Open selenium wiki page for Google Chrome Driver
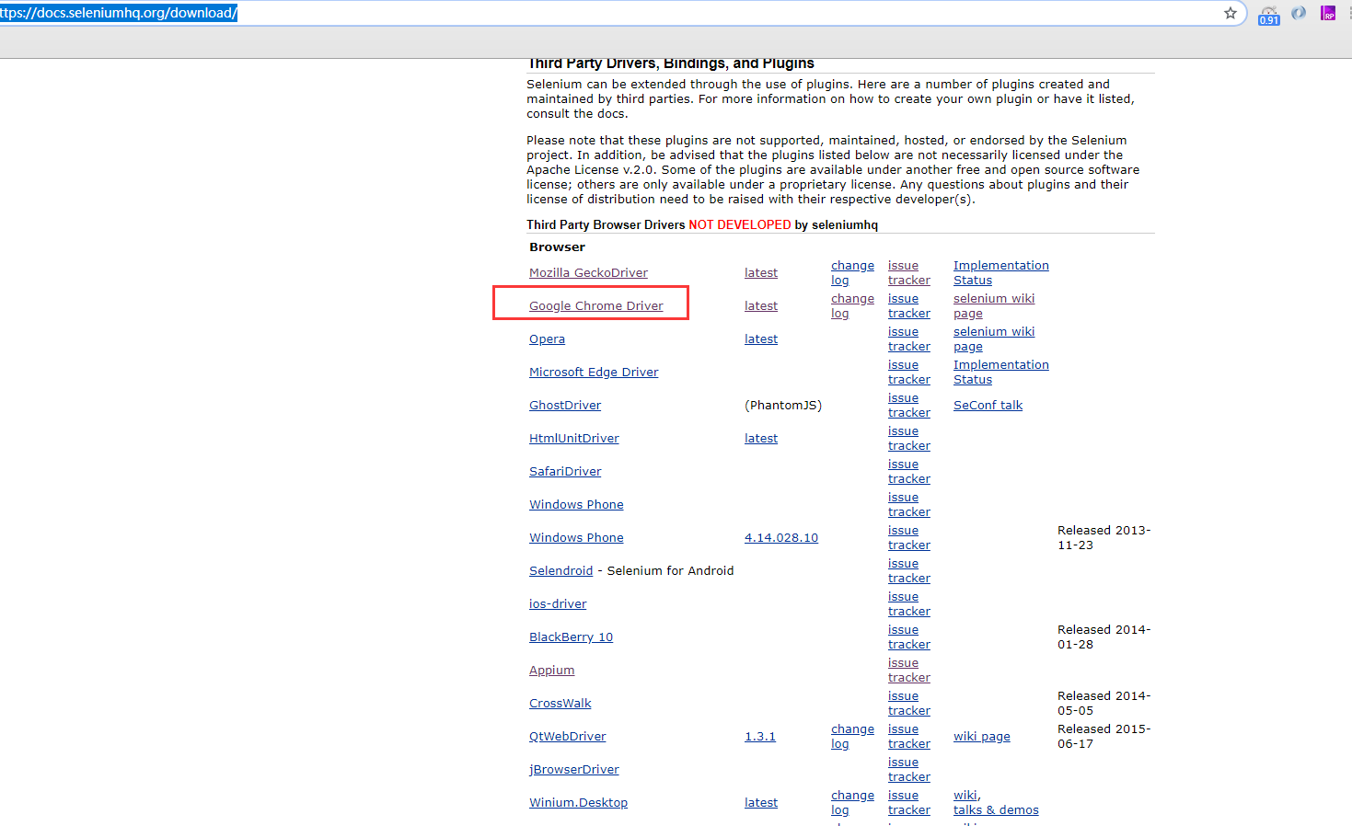Image resolution: width=1352 pixels, height=826 pixels. click(x=994, y=305)
